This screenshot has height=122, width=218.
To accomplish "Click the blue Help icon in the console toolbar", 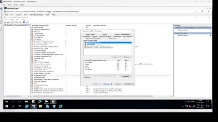I will coord(24,22).
